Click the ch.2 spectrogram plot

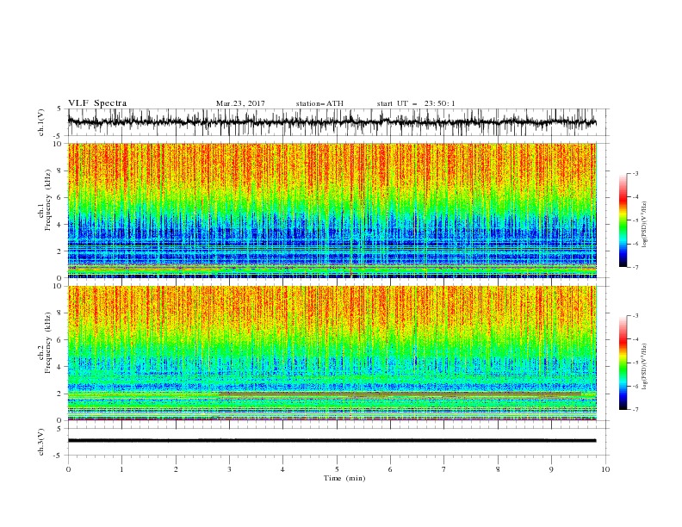click(332, 353)
